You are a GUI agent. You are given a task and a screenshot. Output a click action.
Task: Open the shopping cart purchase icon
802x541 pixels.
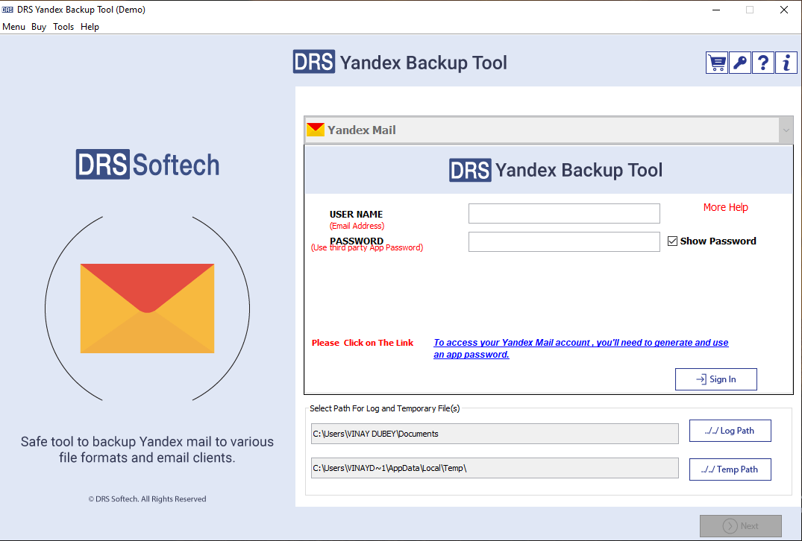716,63
